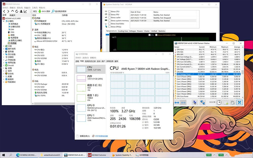The image size is (253, 158).
Task: Enable Stress local disks checkbox
Action: pyautogui.click(x=110, y=24)
